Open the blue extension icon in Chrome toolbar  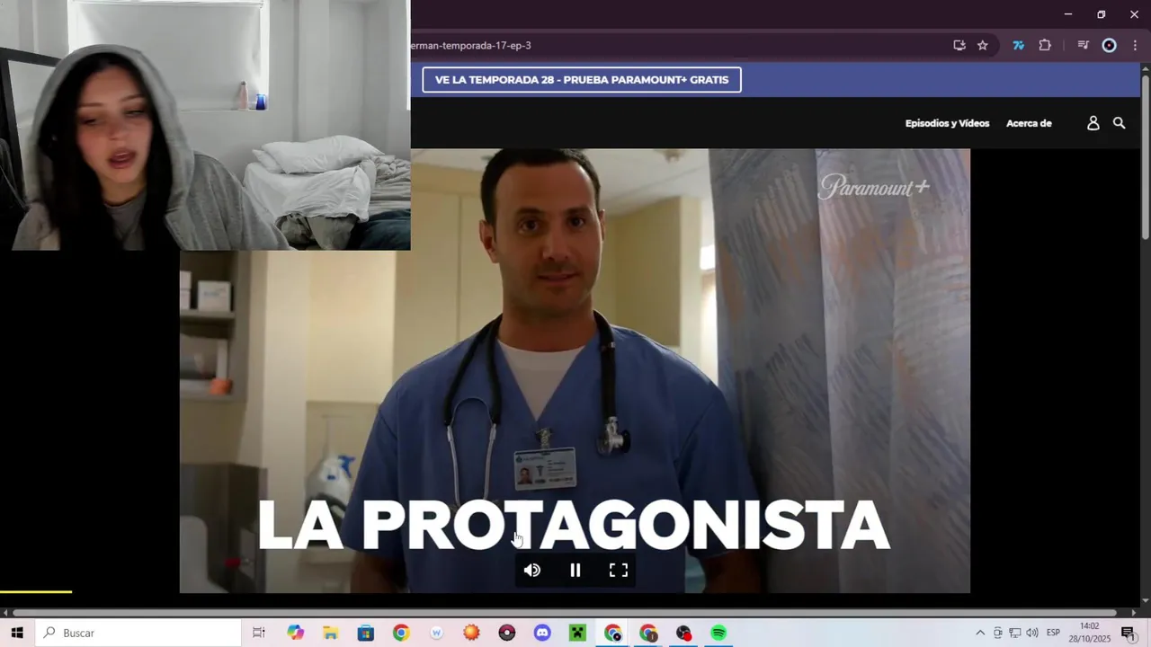1018,45
